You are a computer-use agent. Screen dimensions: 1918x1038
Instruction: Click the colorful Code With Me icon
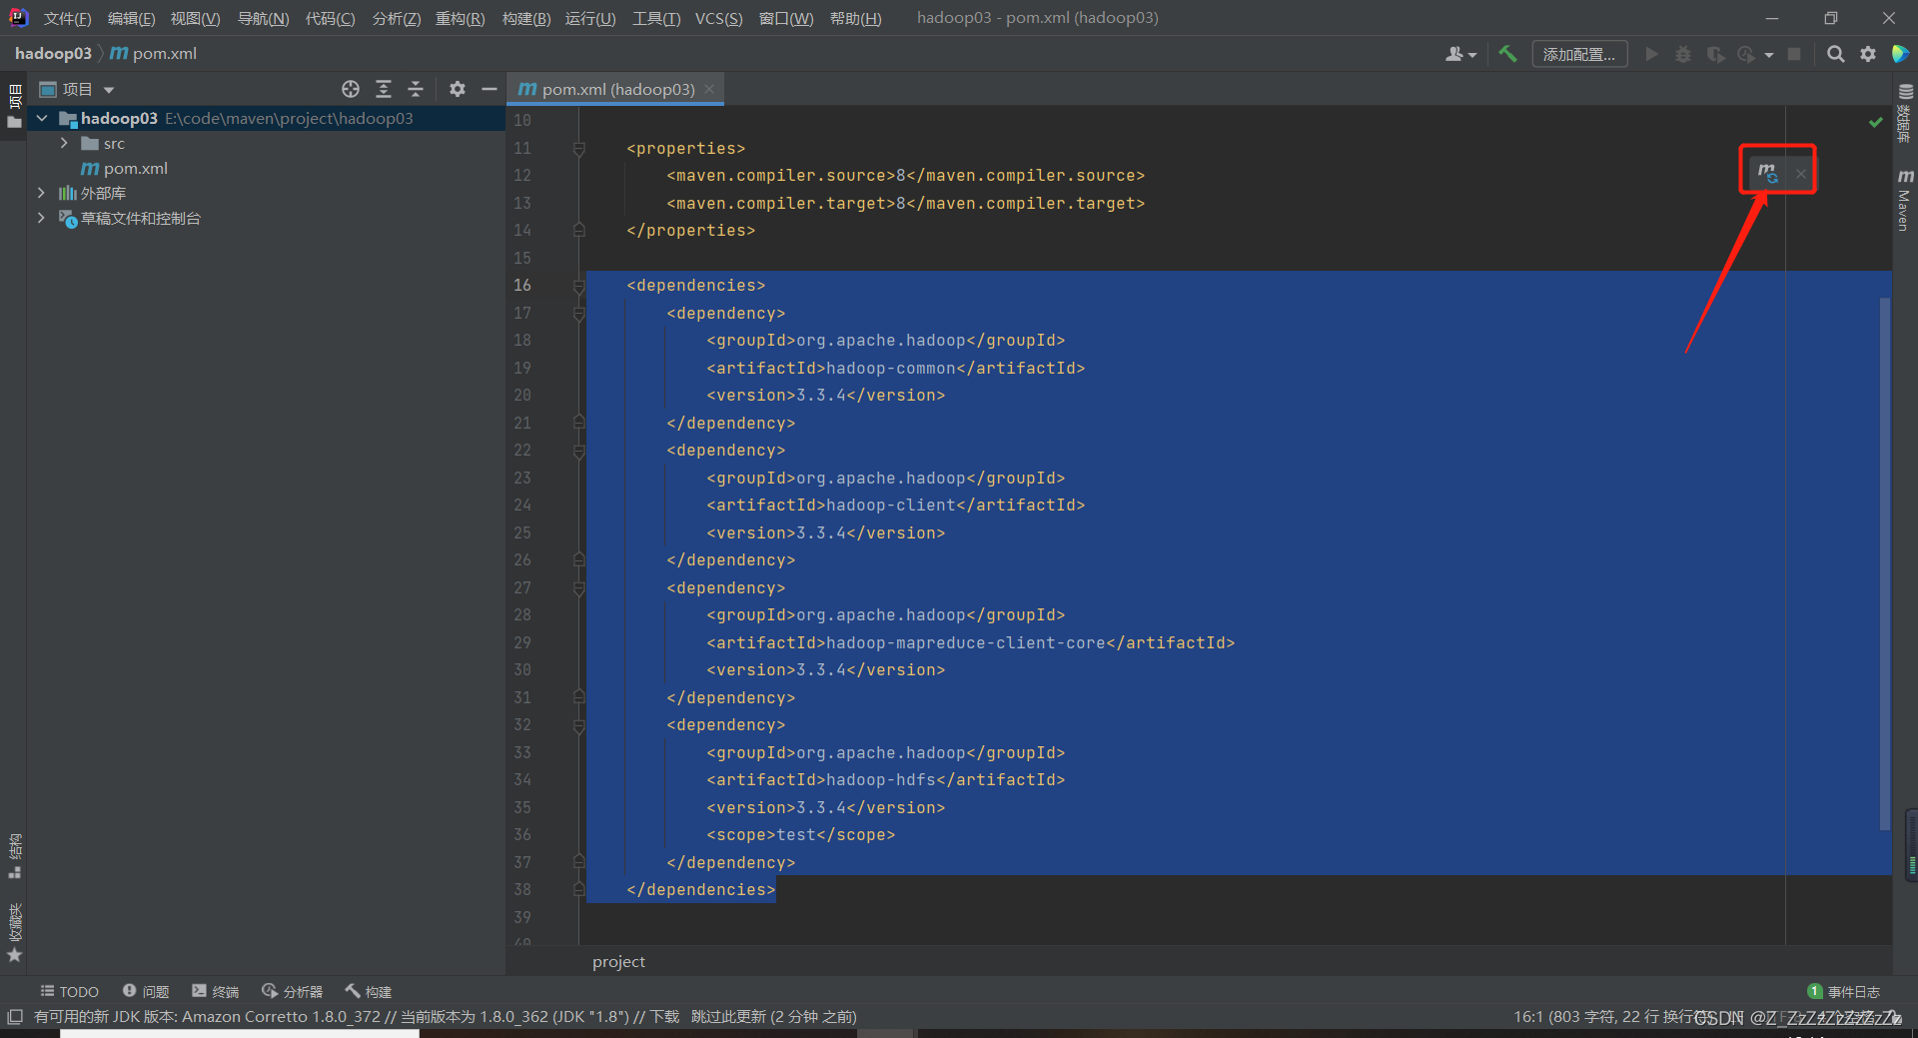coord(1900,54)
